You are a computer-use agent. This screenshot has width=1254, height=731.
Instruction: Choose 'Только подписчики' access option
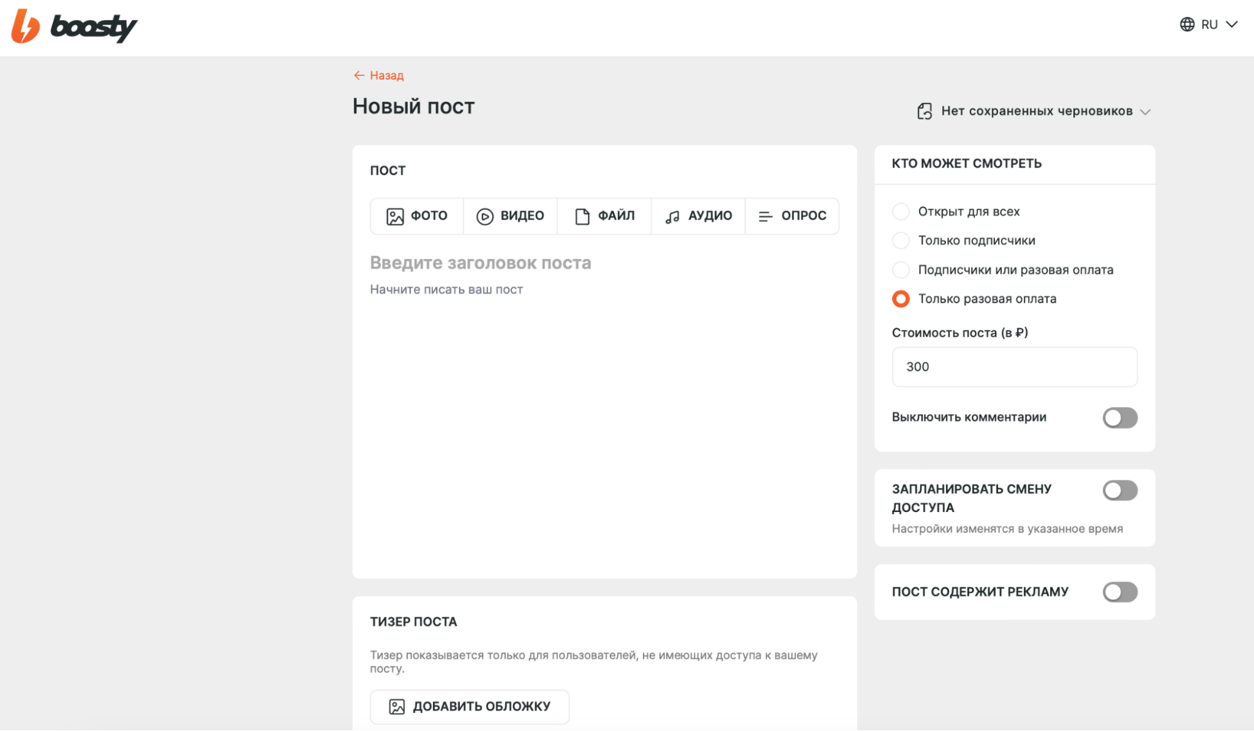(x=901, y=240)
